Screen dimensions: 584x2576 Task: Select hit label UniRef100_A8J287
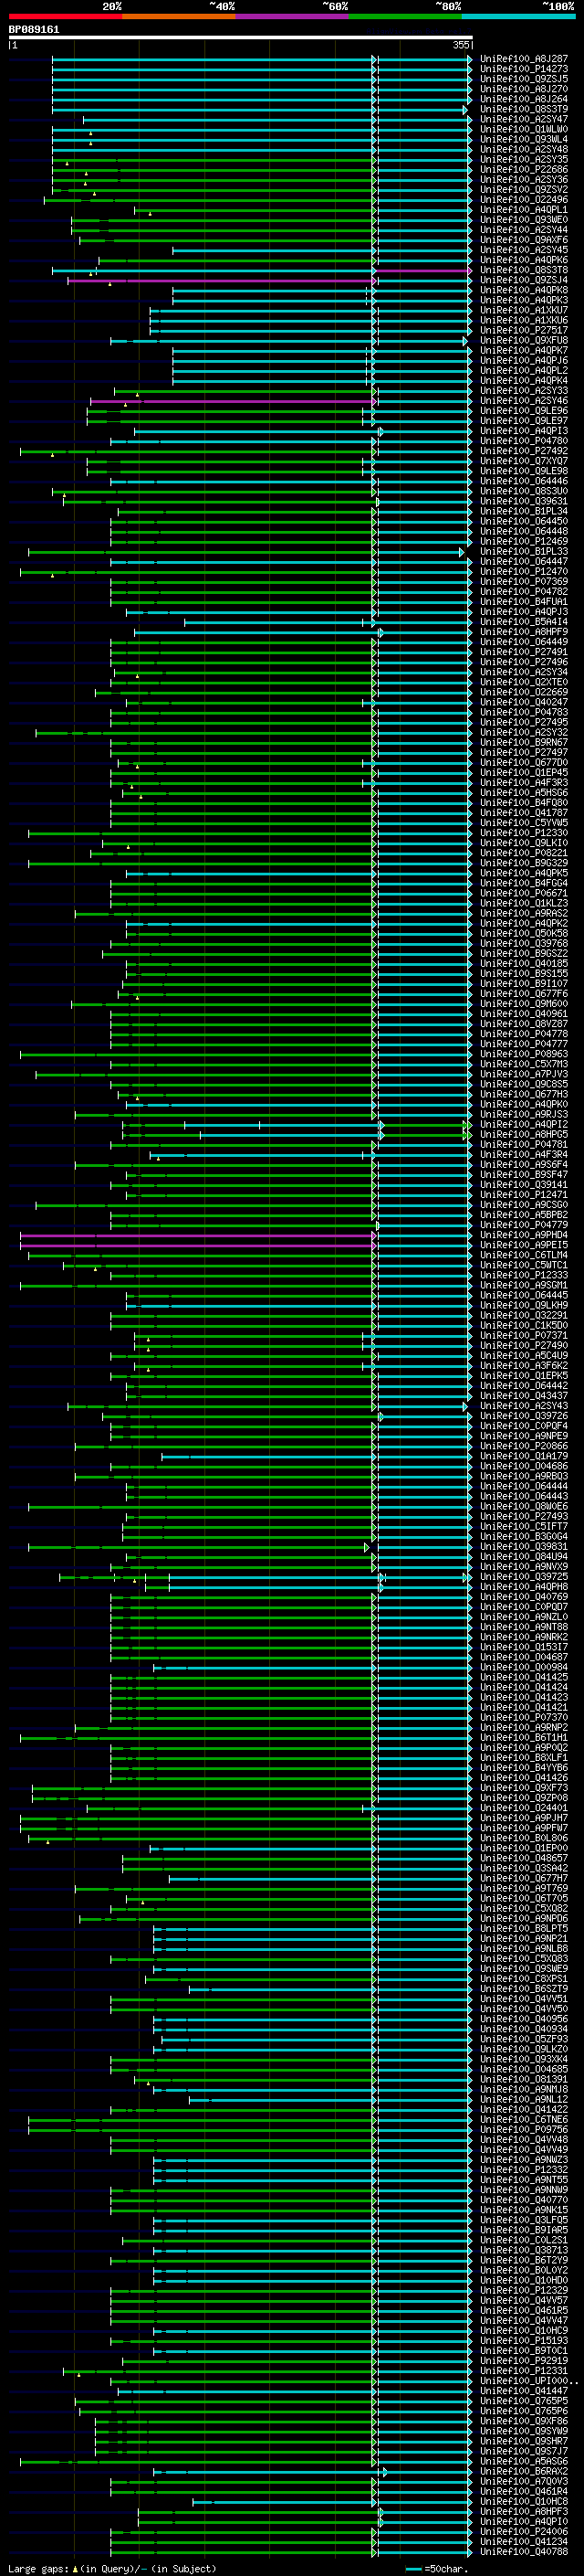pos(524,59)
